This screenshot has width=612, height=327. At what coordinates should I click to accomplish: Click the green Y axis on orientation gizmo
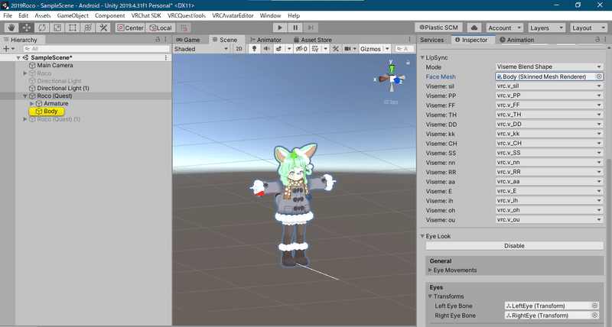[x=392, y=68]
